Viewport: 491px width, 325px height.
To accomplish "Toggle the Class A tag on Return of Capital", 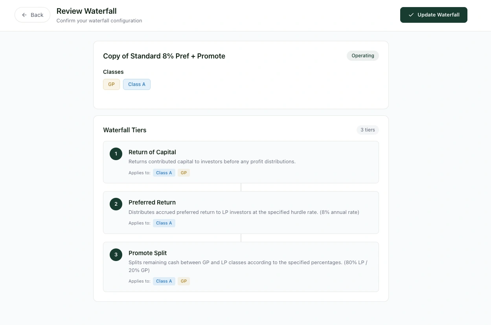I will [164, 173].
